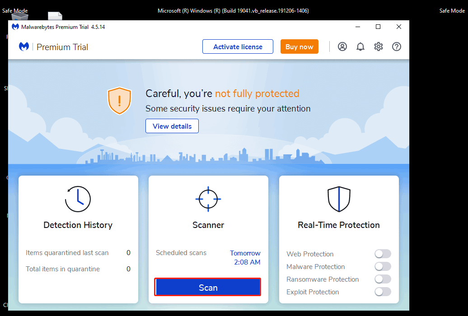Toggle Exploit Protection on

383,292
